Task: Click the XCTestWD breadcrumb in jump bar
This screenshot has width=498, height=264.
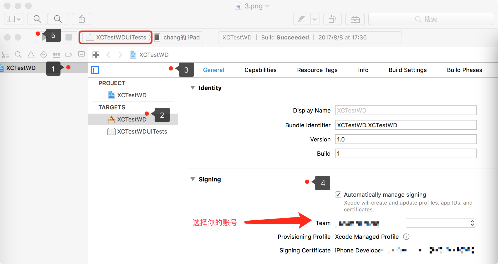Action: click(x=149, y=55)
